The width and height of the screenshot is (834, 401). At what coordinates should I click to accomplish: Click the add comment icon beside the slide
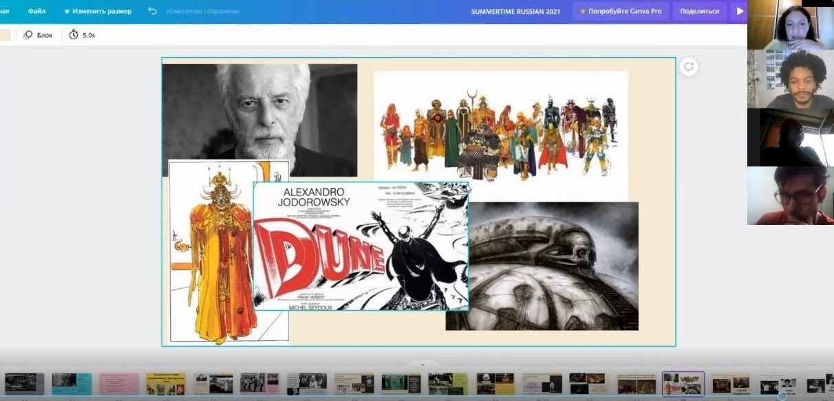[688, 67]
